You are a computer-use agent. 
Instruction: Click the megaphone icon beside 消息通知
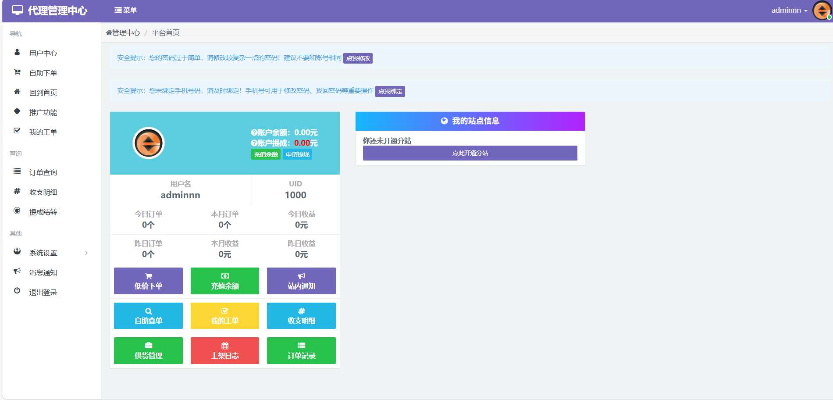17,271
